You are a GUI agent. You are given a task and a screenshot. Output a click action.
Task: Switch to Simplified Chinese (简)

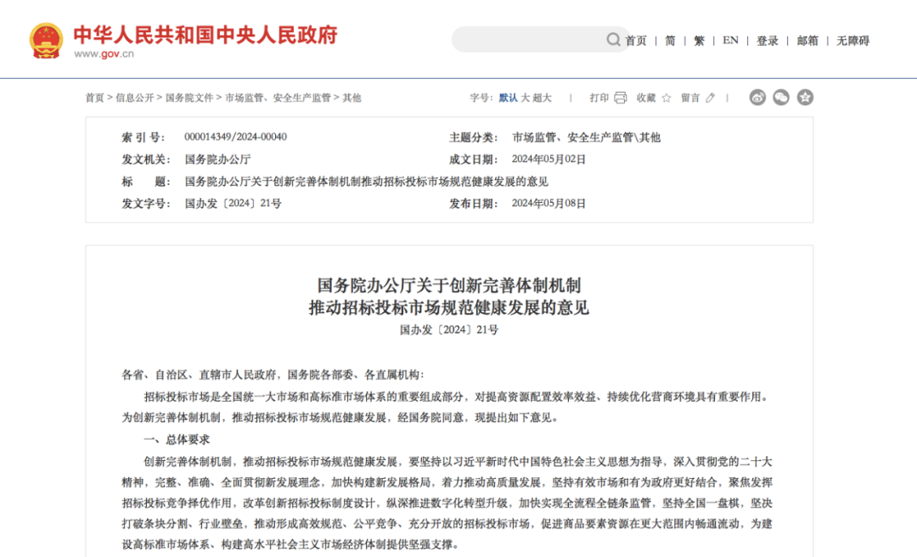[670, 41]
